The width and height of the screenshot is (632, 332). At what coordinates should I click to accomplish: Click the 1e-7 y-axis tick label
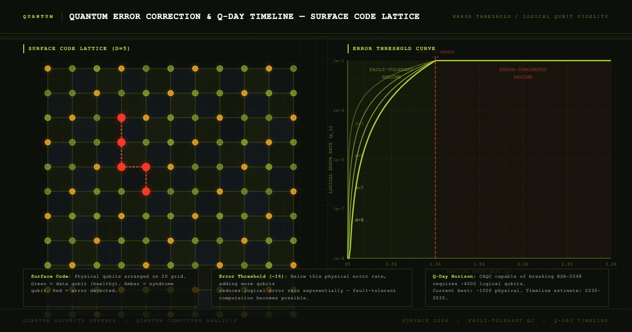click(x=339, y=209)
